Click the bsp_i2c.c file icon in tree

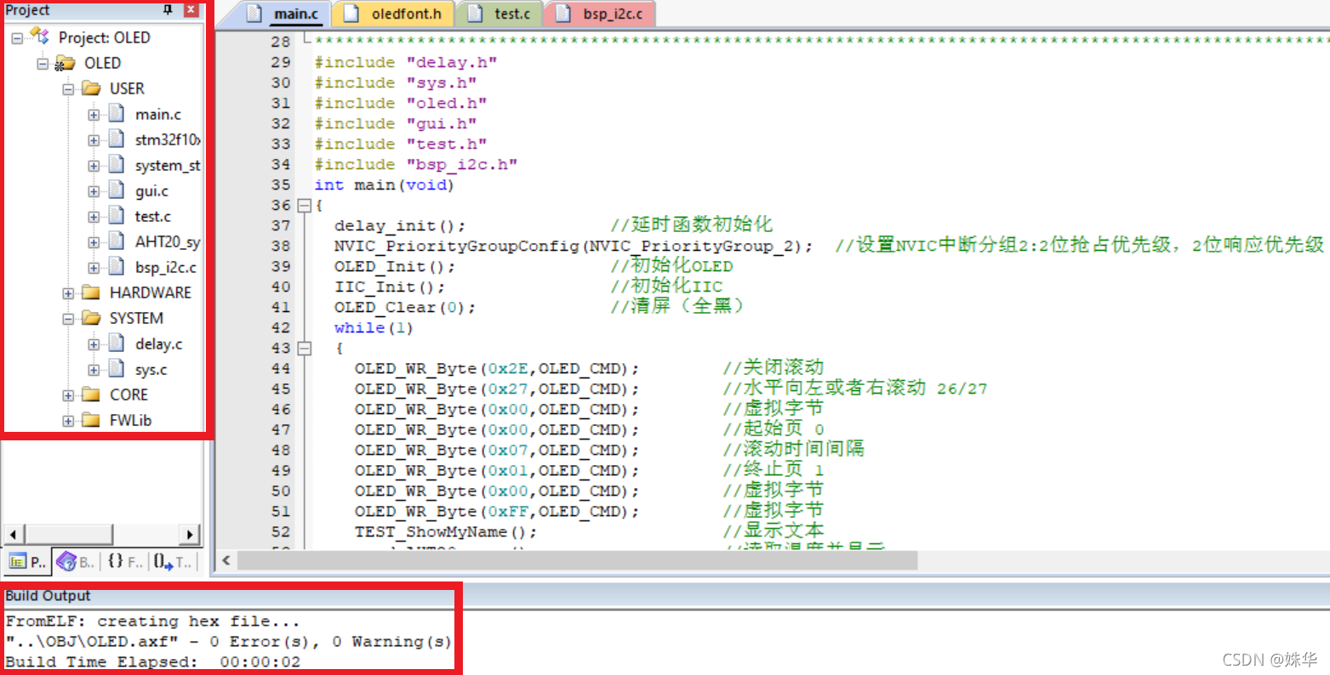(117, 267)
